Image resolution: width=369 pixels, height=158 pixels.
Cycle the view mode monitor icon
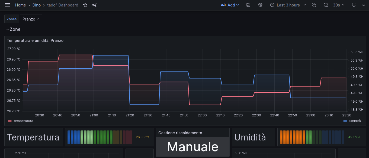point(354,5)
